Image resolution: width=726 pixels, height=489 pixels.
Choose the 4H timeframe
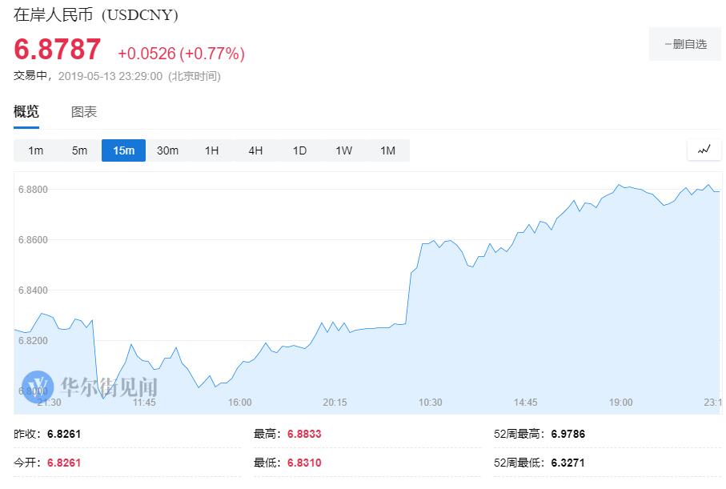click(x=255, y=150)
